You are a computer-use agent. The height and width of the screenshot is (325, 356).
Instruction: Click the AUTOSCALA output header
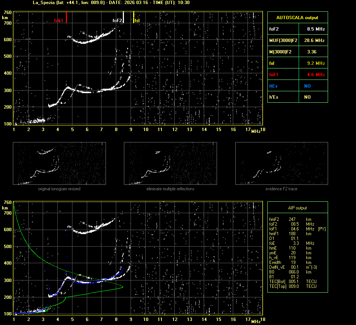(x=297, y=17)
